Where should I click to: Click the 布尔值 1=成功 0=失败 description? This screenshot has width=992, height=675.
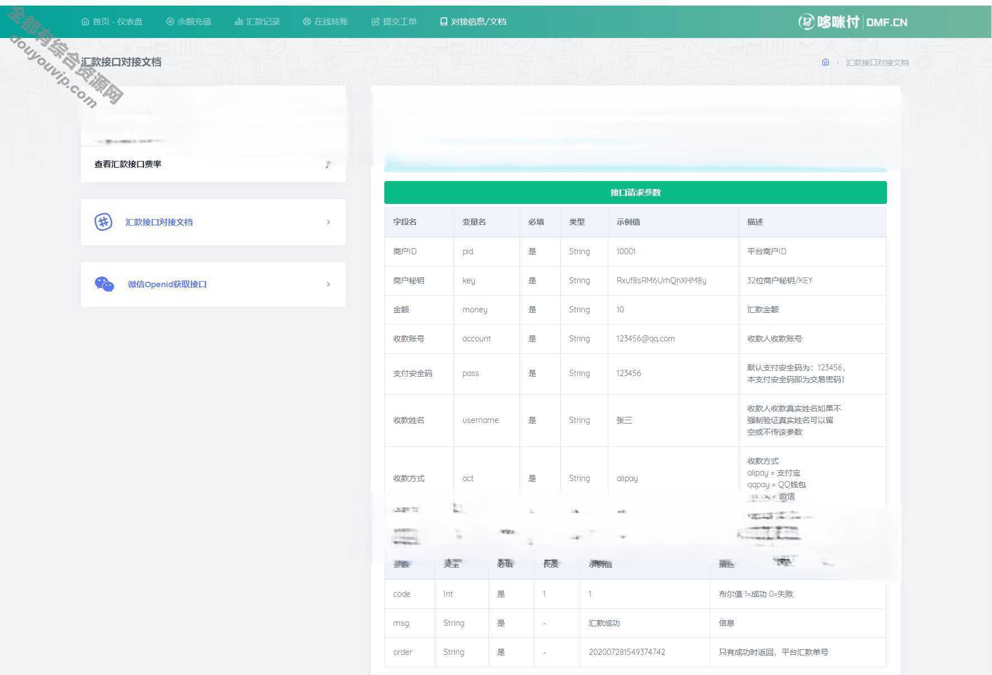756,594
